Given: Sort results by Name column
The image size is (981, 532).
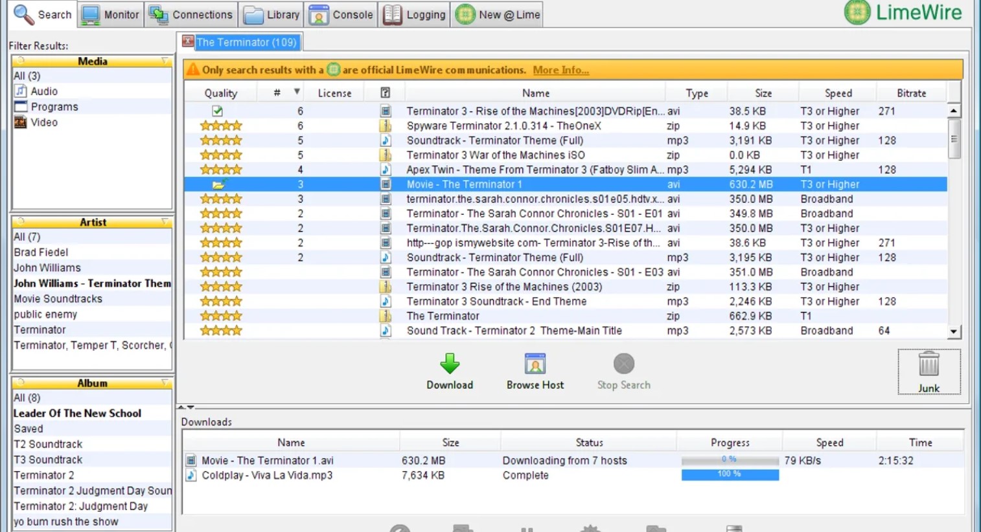Looking at the screenshot, I should point(536,93).
